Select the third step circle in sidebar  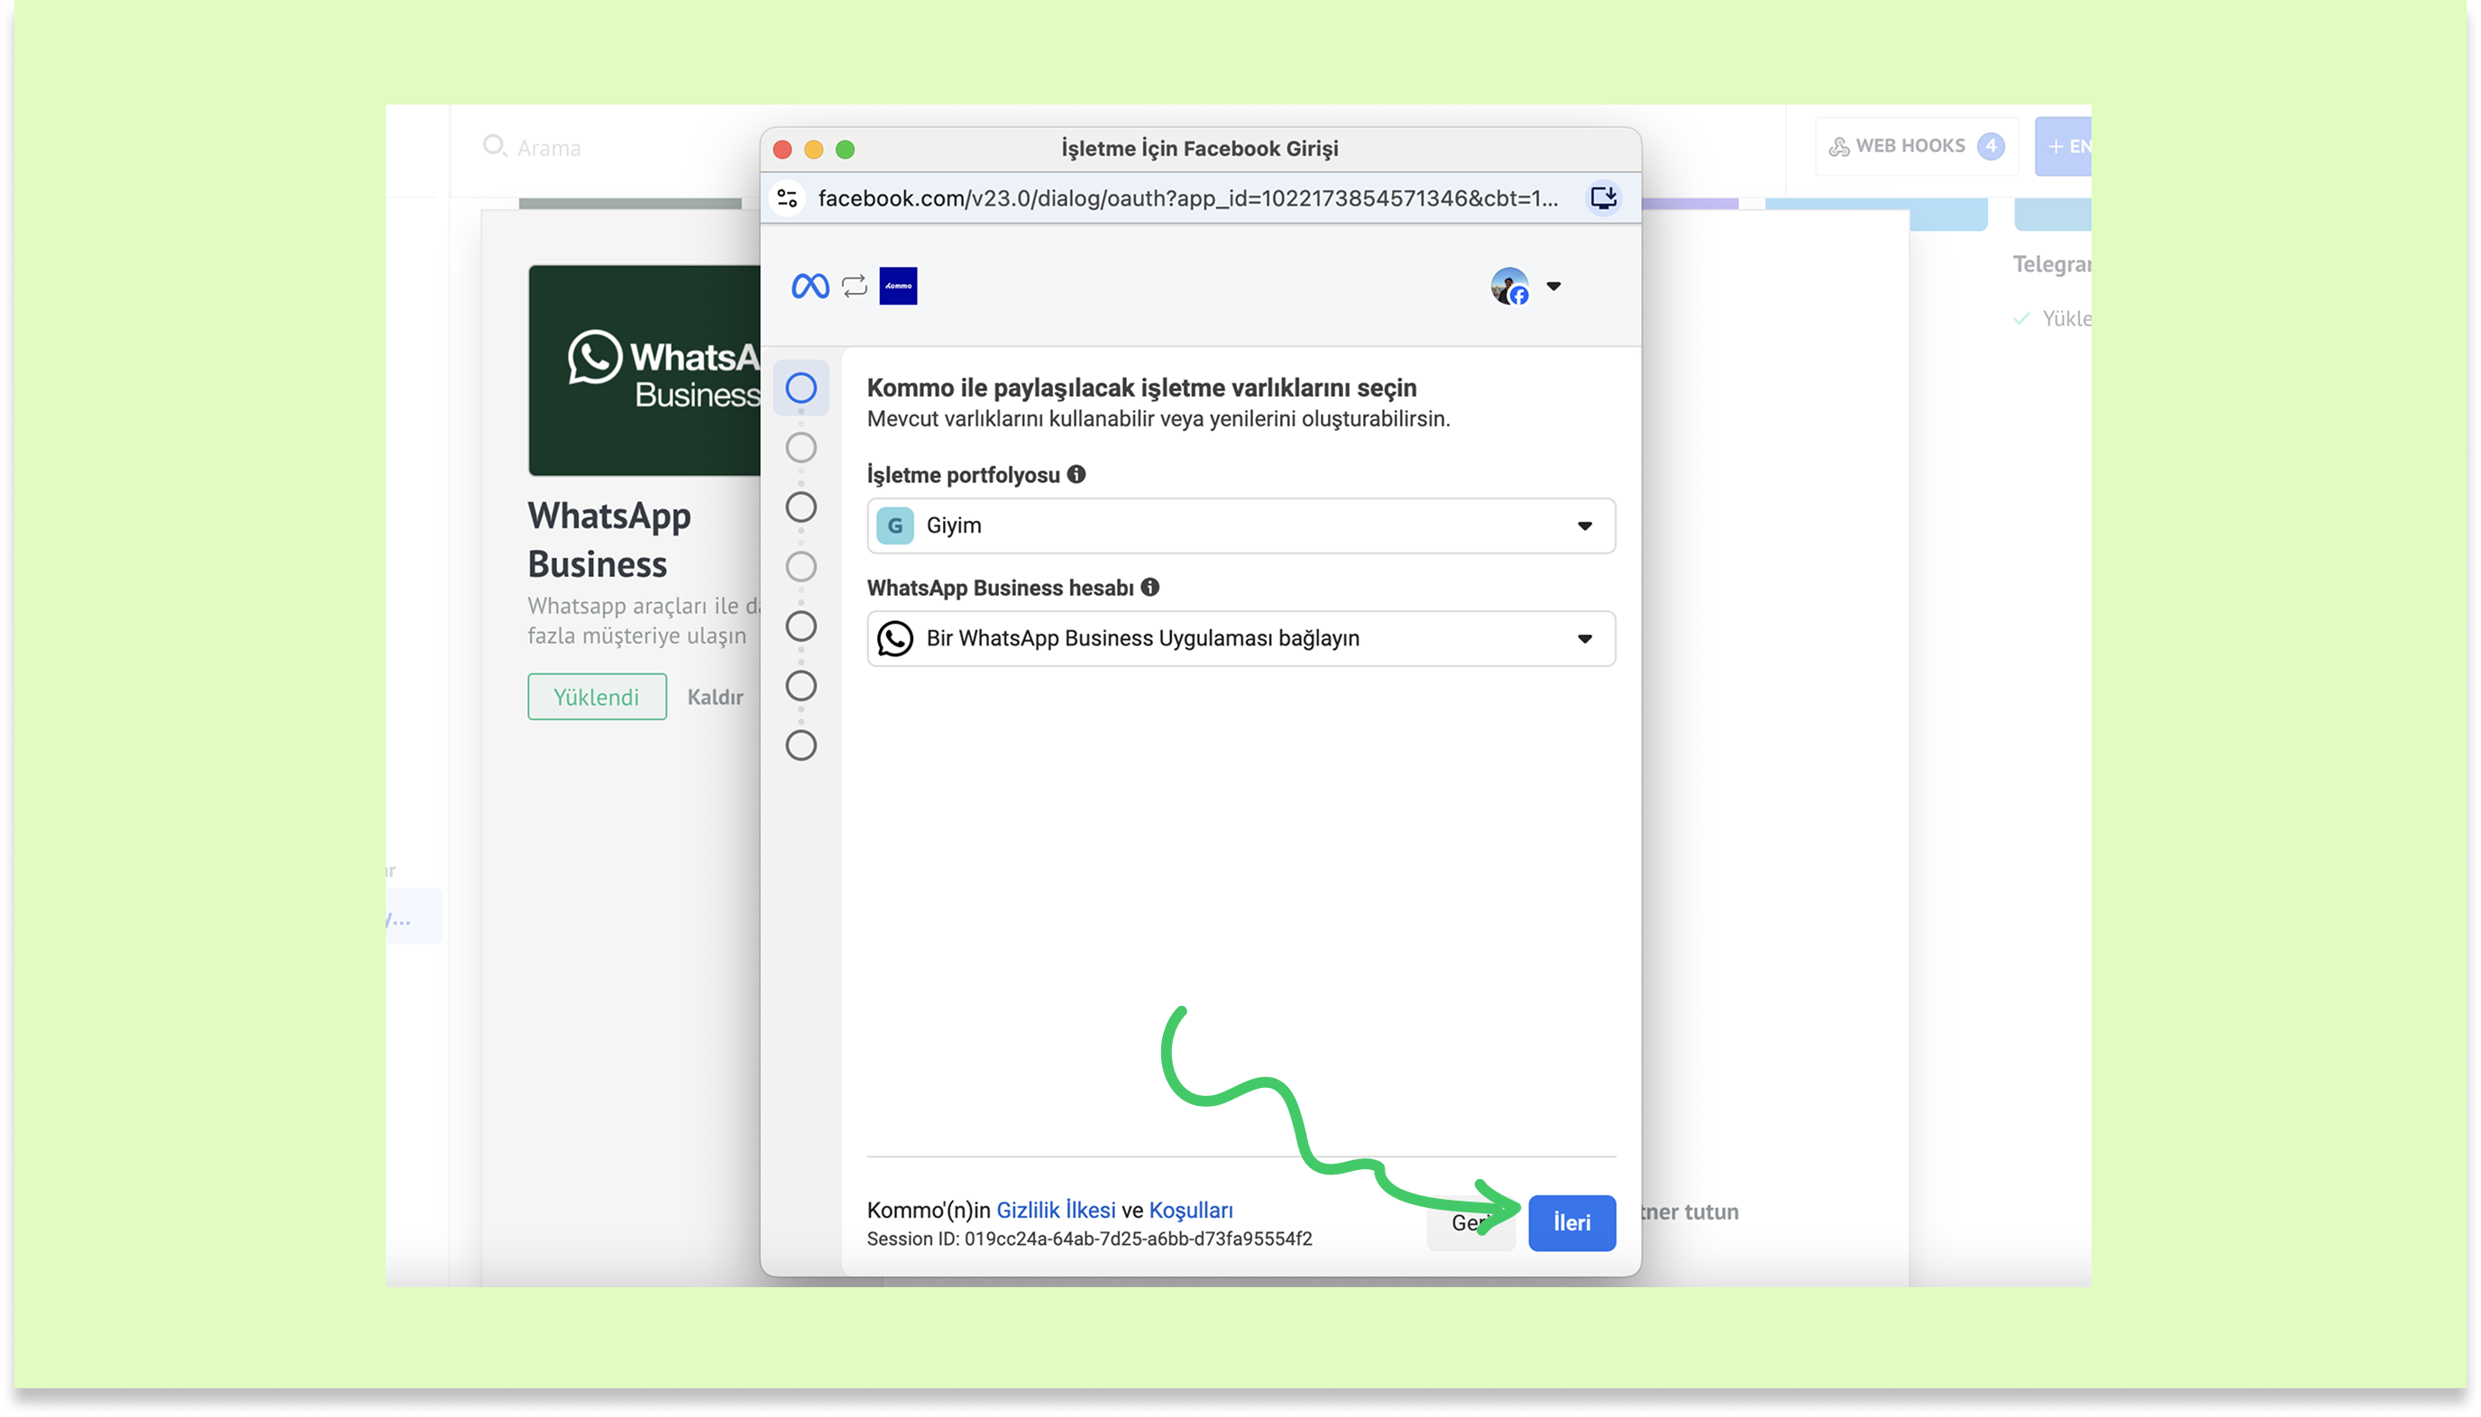point(800,507)
